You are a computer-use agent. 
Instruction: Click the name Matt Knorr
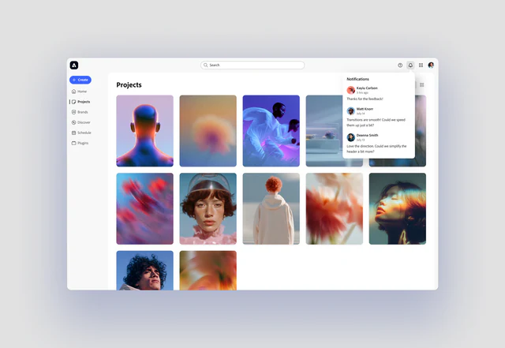(x=365, y=109)
